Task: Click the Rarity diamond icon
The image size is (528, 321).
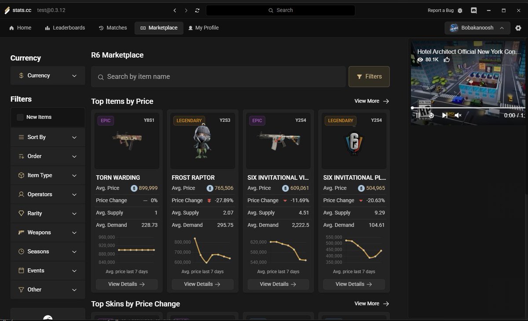Action: [21, 213]
